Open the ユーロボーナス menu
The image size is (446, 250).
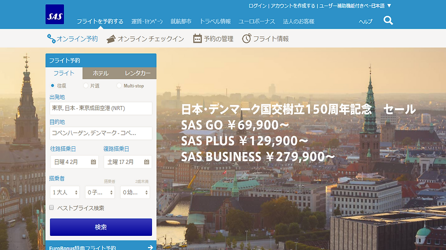257,21
